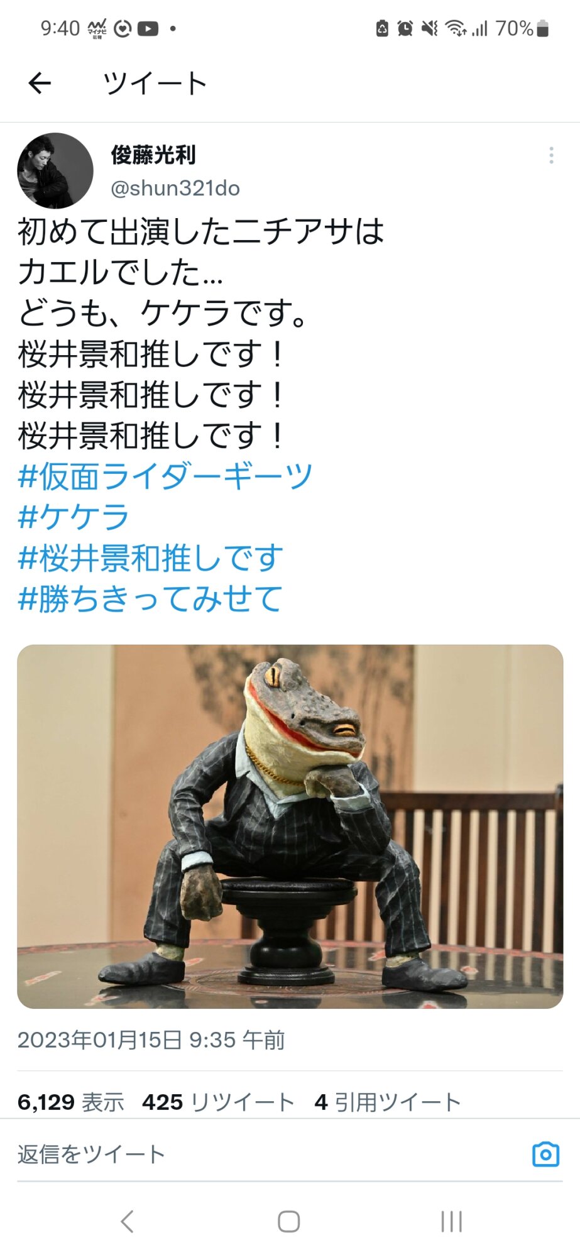
Task: Tap the 俊藤光利 display name
Action: 153,155
